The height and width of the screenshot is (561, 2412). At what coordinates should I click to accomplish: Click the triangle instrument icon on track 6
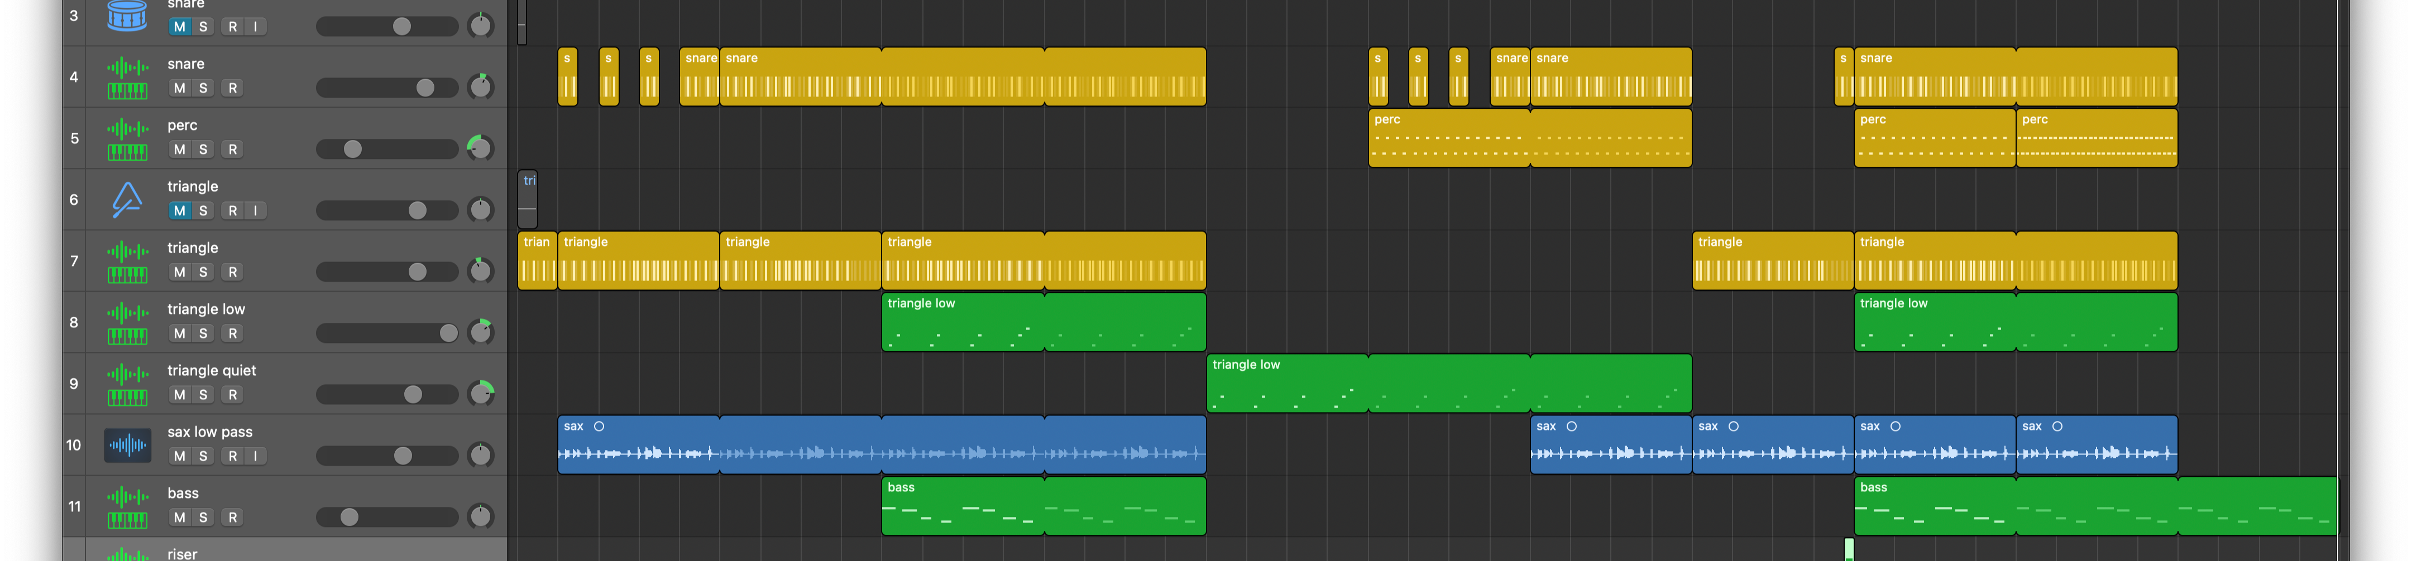(x=127, y=200)
